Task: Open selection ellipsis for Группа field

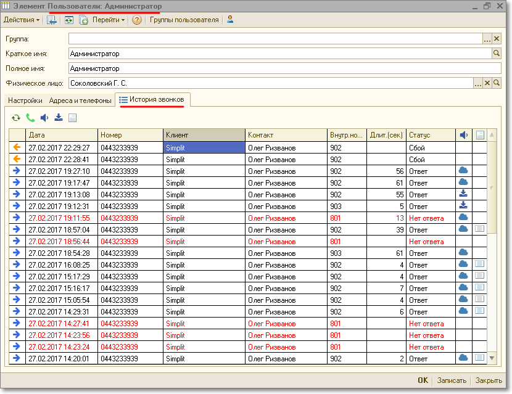Action: pos(487,39)
